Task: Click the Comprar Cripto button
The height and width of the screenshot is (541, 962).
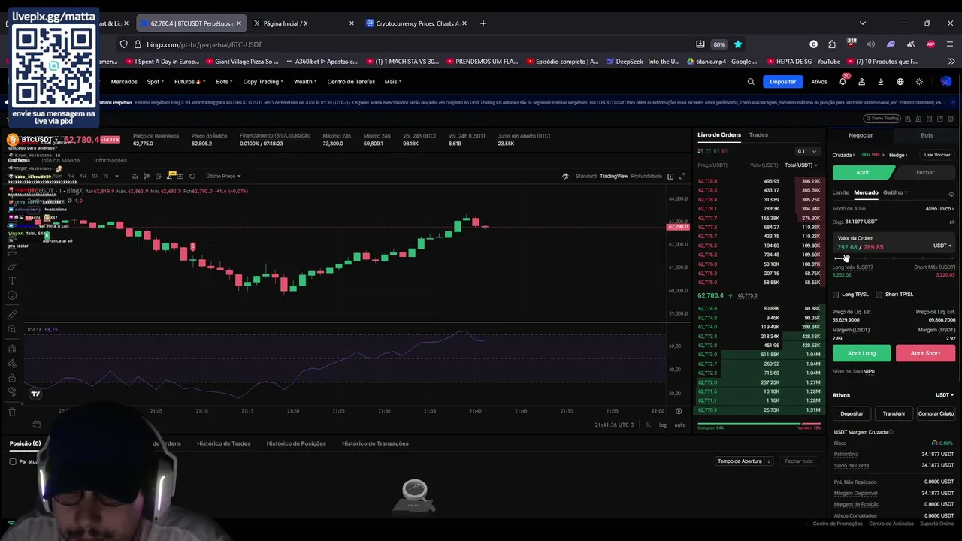Action: (936, 413)
